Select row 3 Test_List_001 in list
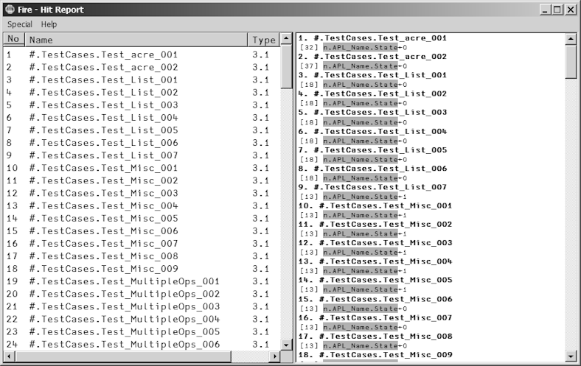The image size is (581, 366). (142, 80)
